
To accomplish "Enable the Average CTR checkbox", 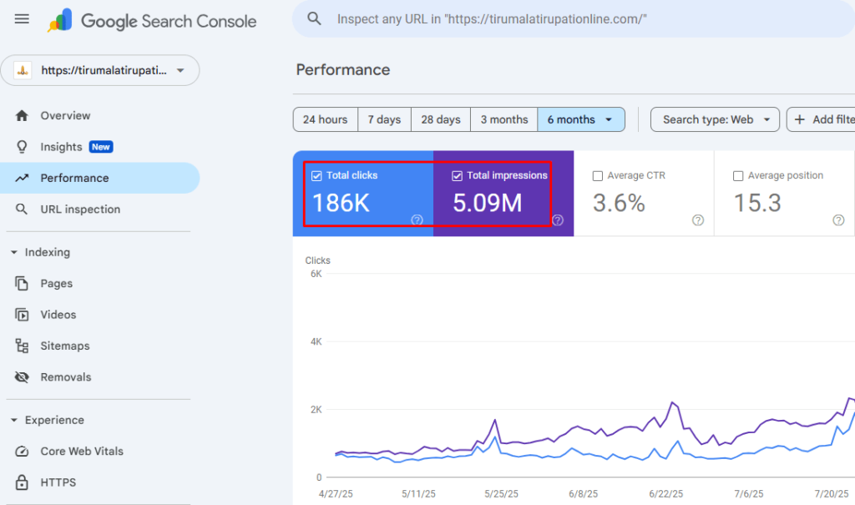I will click(597, 176).
